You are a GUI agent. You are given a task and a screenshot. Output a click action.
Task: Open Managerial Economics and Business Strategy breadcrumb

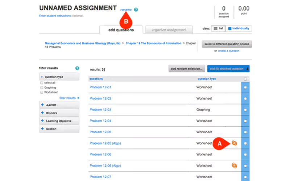pos(83,43)
